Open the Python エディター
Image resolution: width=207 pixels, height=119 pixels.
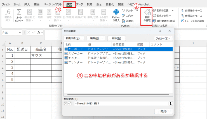(x=128, y=16)
